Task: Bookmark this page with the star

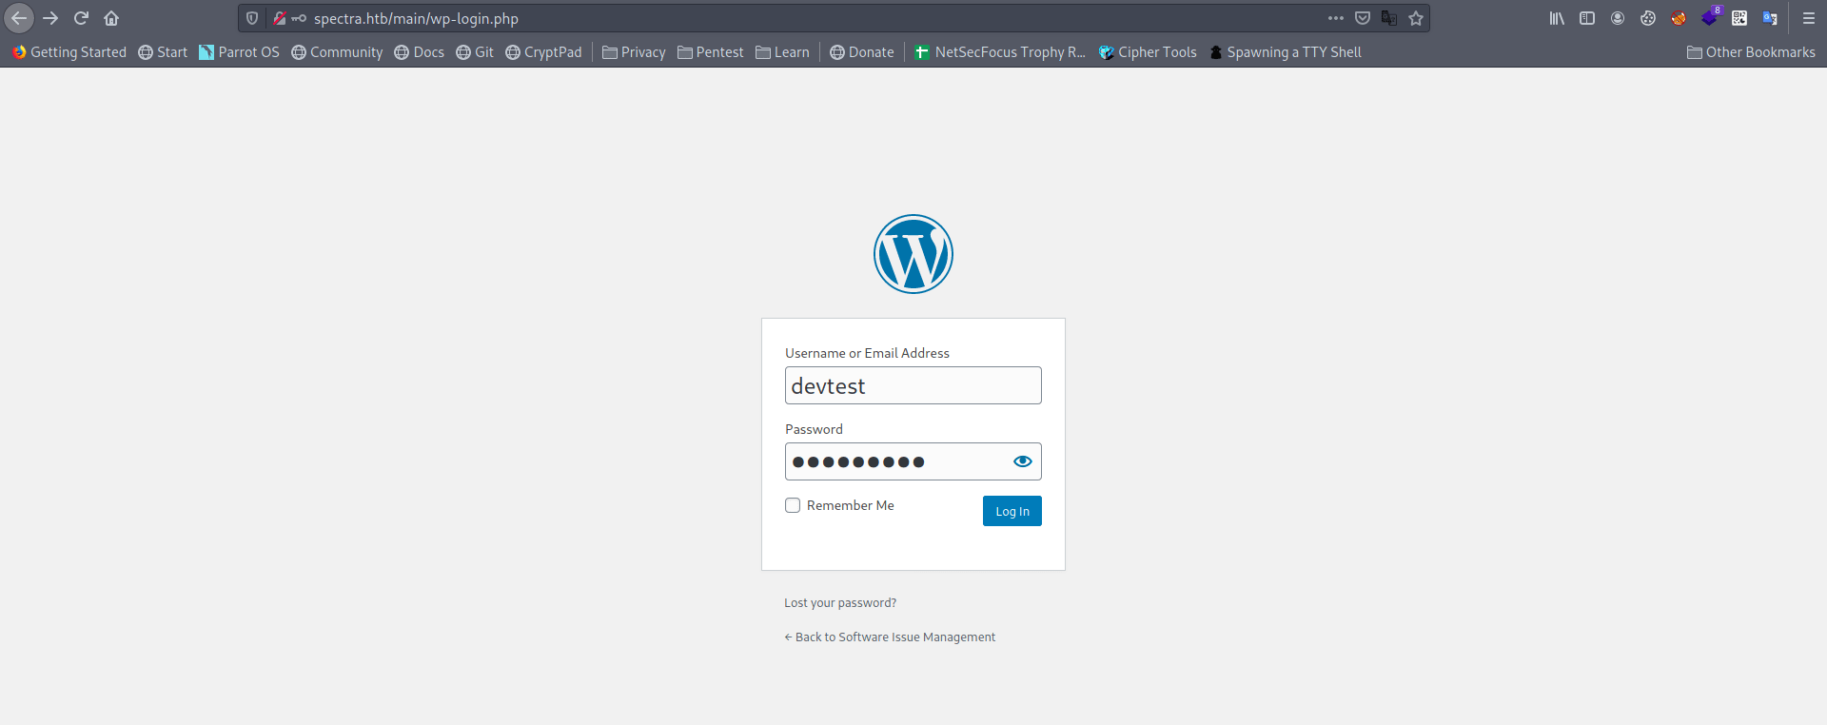Action: [1416, 18]
